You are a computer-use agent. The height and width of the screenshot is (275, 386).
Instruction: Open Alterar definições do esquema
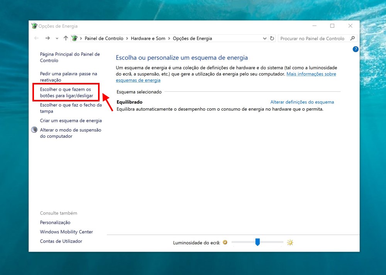tap(302, 102)
